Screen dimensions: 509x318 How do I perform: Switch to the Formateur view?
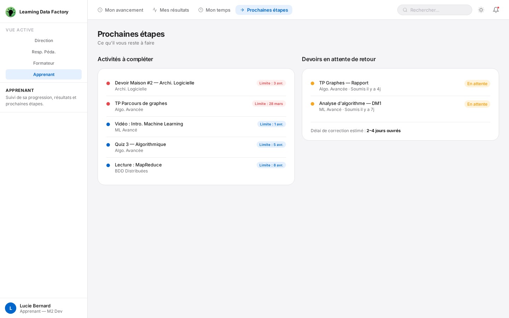tap(44, 63)
